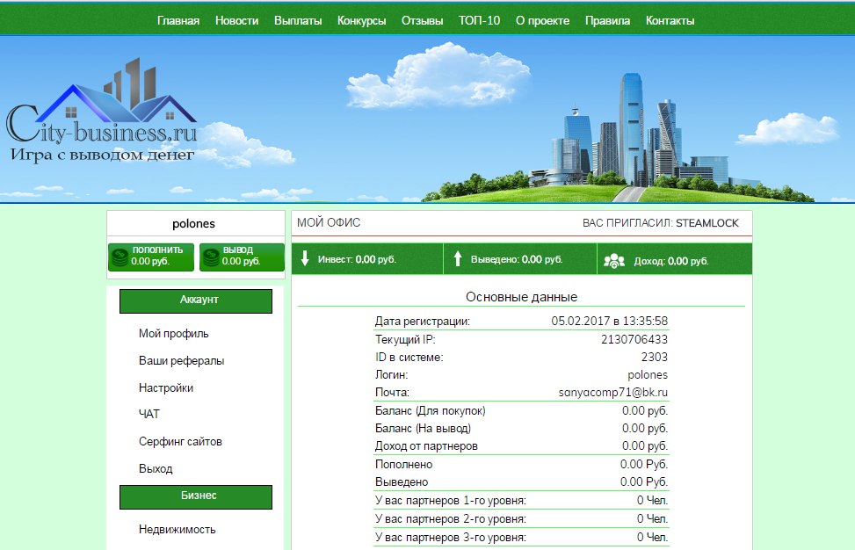855x550 pixels.
Task: Click Выход to log out
Action: click(156, 469)
